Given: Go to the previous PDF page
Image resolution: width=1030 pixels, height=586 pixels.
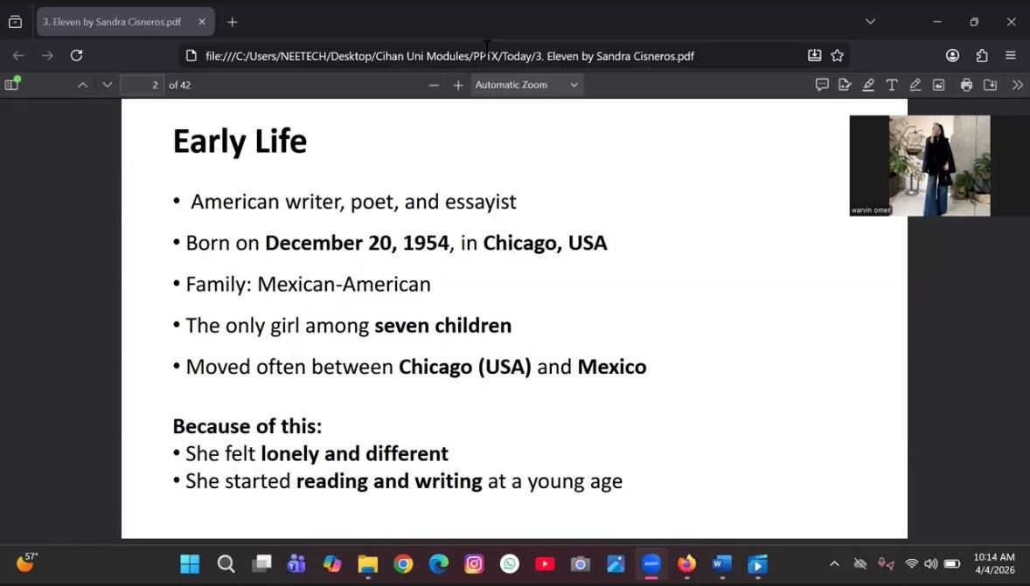Looking at the screenshot, I should point(82,85).
